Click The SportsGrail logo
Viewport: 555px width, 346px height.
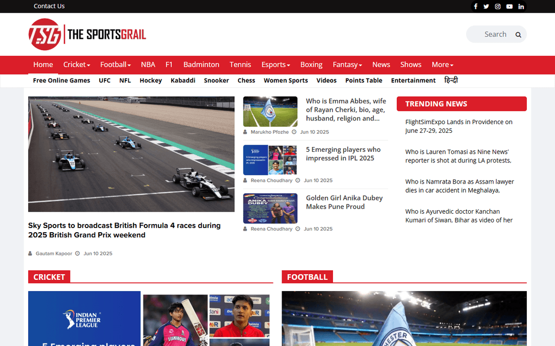[x=87, y=34]
